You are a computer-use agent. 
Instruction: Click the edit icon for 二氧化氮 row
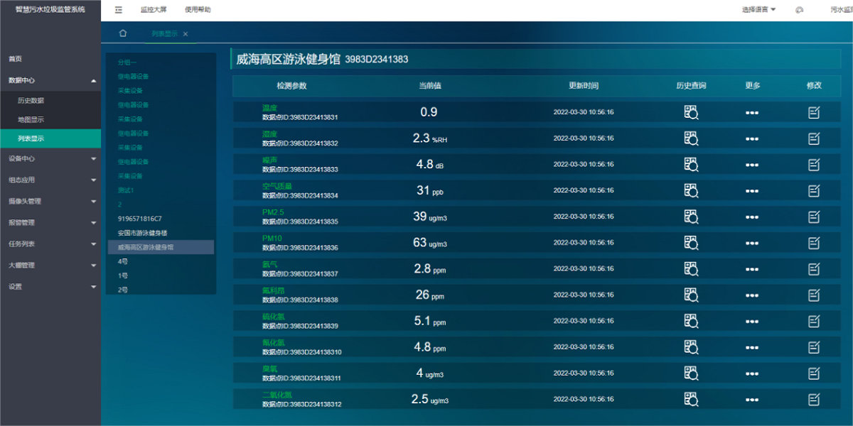(x=813, y=399)
